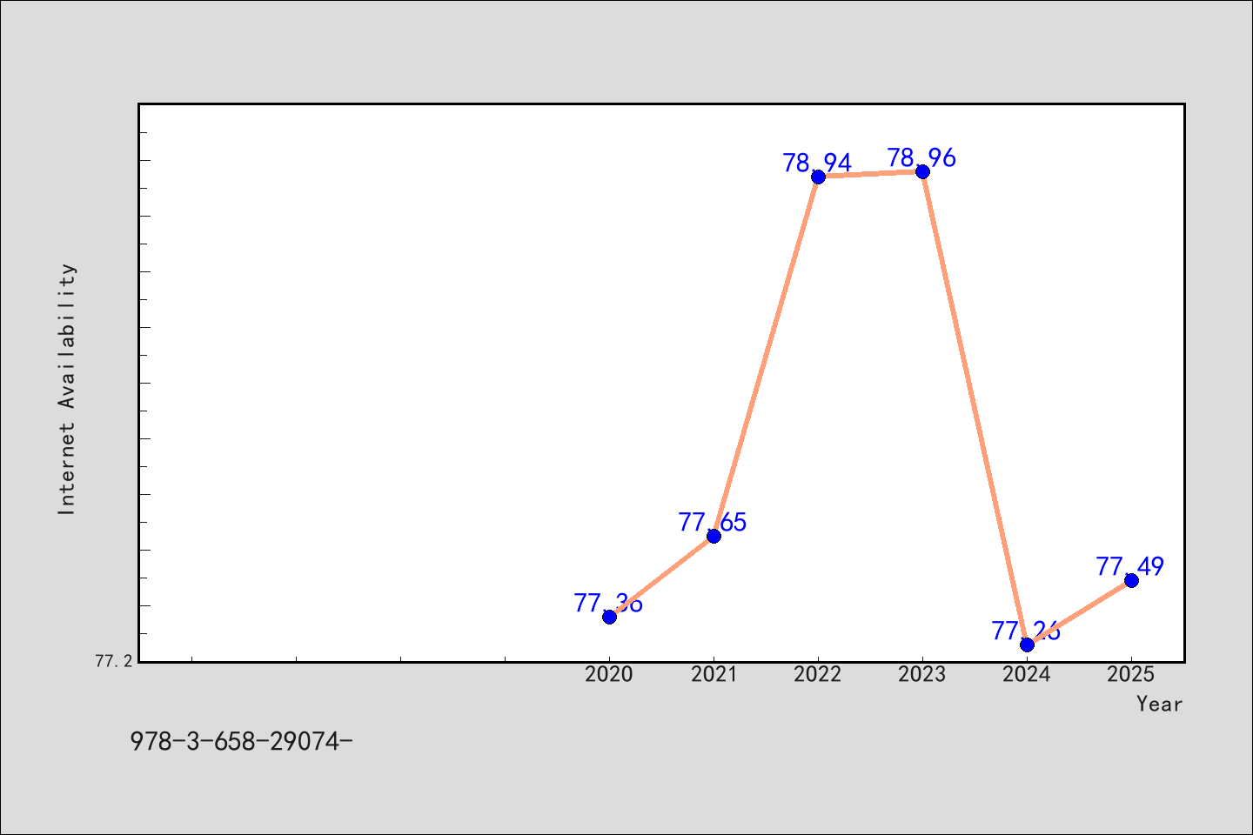Click the 2022 data point marker
This screenshot has height=835, width=1253.
[x=818, y=177]
